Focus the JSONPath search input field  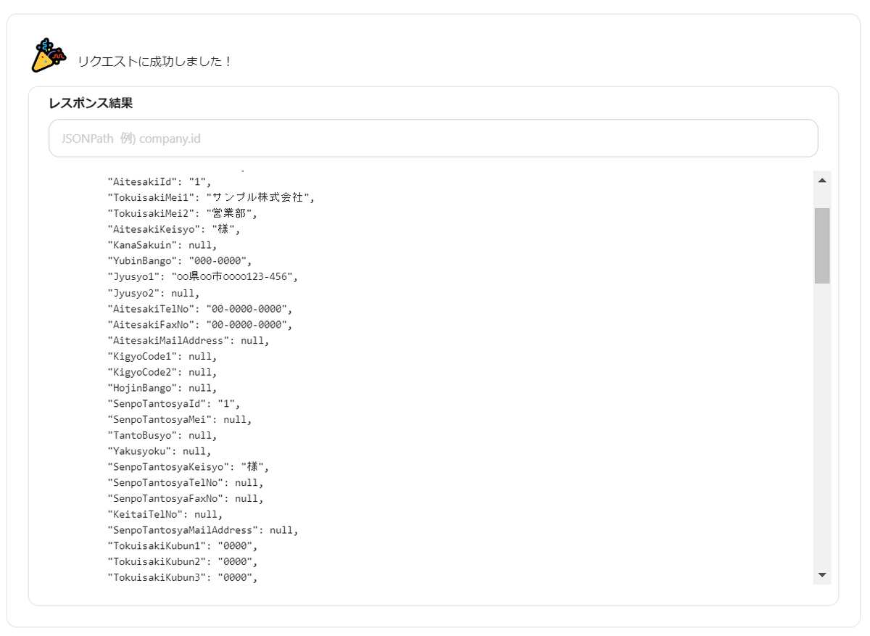tap(433, 138)
